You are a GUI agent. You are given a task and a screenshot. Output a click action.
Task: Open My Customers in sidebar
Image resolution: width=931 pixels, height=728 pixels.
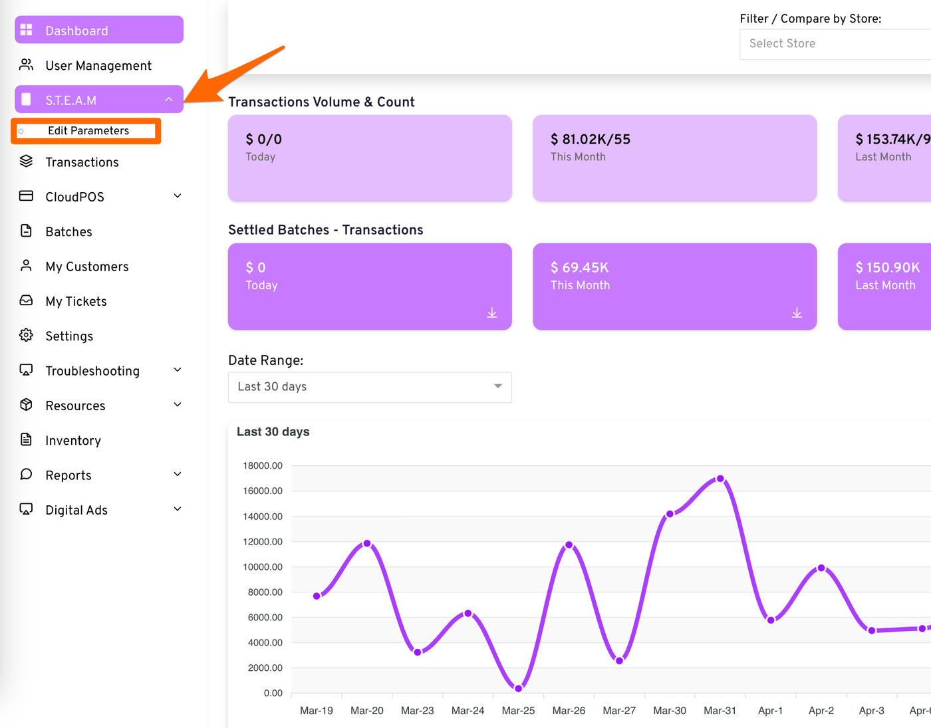[x=86, y=267]
